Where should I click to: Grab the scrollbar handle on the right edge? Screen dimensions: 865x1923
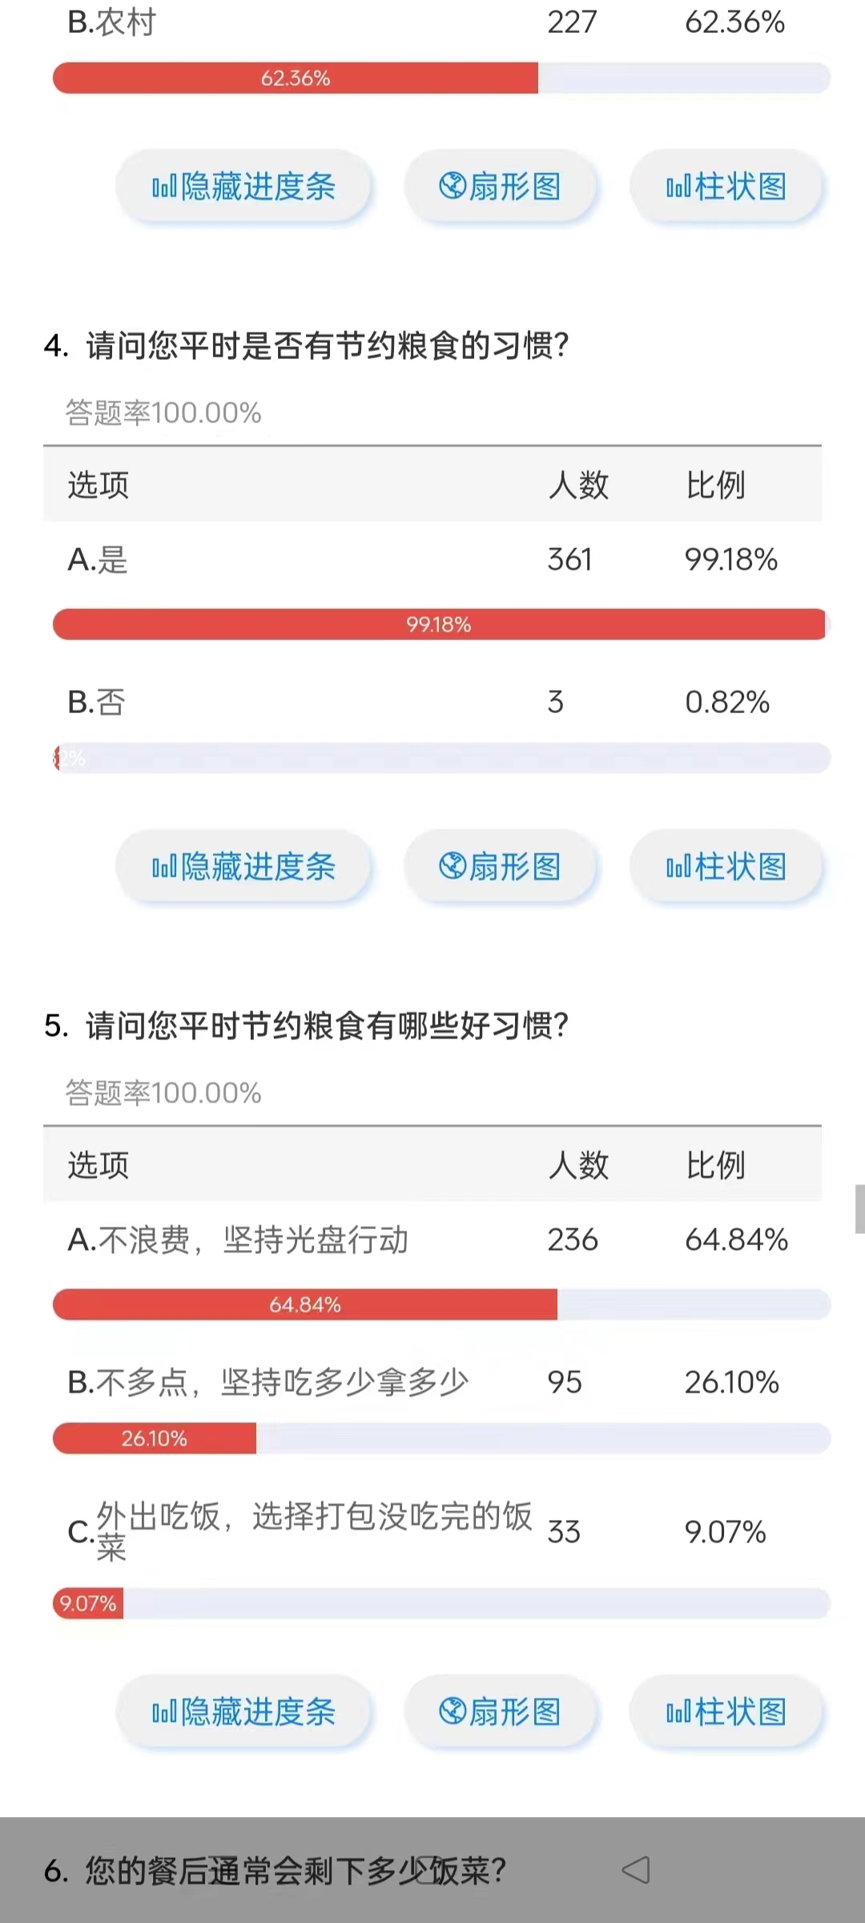(859, 1208)
